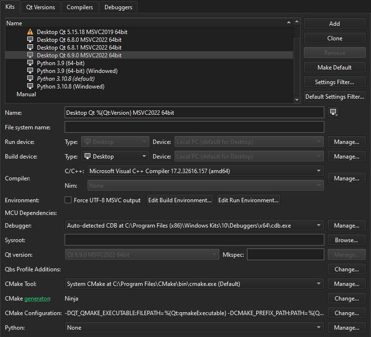Open the C/C++ compiler dropdown
371x337 pixels.
[x=206, y=171]
